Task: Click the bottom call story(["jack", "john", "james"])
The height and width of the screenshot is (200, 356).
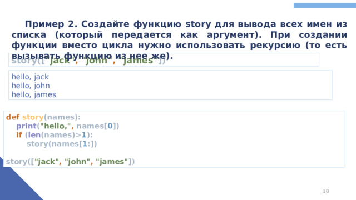Action: (70, 162)
